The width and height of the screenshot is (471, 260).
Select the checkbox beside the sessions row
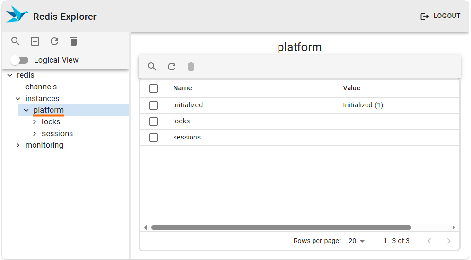[x=154, y=138]
